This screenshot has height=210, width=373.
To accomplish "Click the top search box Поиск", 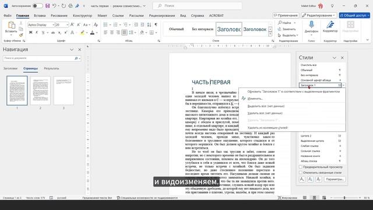I will (197, 6).
